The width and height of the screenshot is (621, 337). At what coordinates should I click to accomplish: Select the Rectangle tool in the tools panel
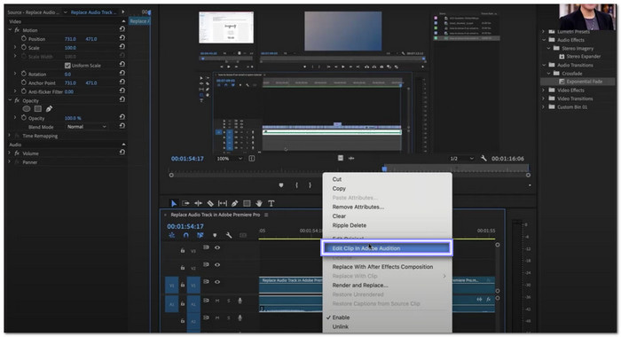click(247, 203)
